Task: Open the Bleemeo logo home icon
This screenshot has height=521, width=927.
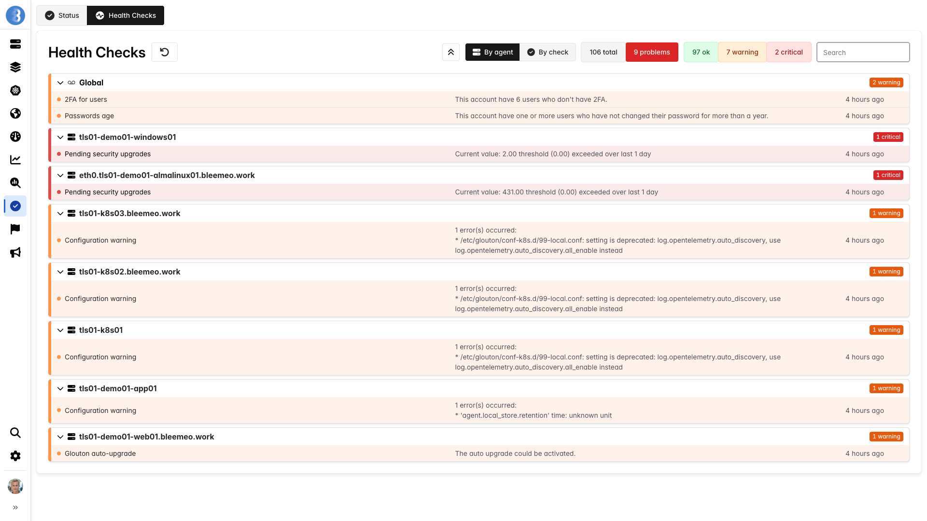Action: point(15,15)
